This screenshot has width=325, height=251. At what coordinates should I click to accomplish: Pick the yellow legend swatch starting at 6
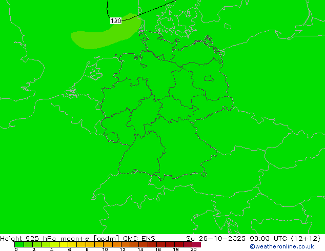[x=72, y=244]
